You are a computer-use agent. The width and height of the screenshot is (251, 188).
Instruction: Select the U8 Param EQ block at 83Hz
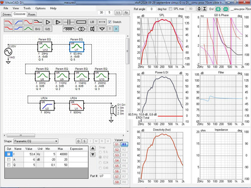point(42,76)
